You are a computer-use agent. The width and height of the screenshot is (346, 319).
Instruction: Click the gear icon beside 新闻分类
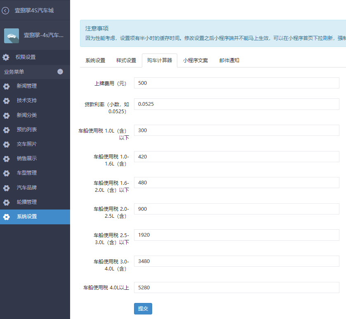pyautogui.click(x=7, y=115)
